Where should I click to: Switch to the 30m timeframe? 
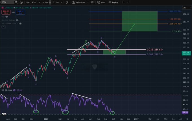[34, 2]
